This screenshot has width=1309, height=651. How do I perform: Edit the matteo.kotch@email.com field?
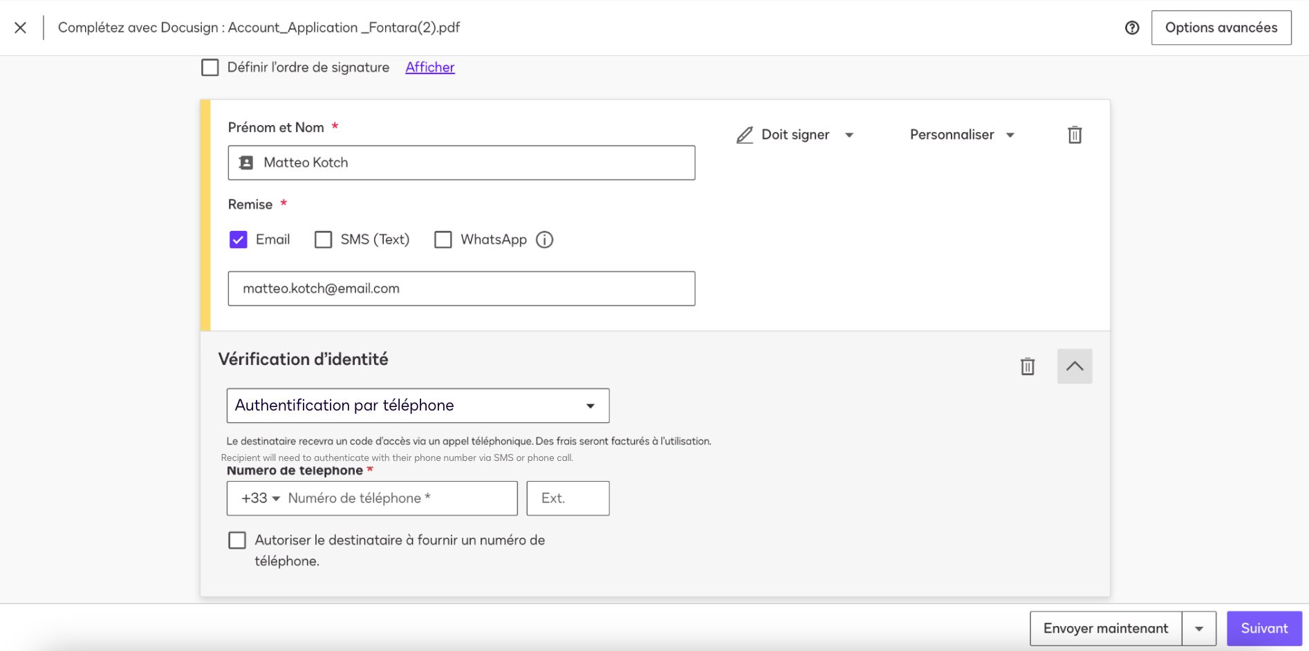tap(461, 288)
